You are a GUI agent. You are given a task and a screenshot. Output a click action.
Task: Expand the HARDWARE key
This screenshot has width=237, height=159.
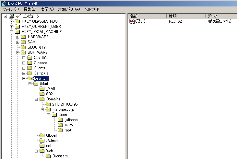tap(18, 37)
